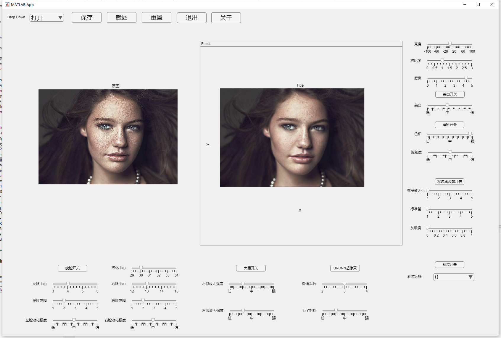
Task: Click the 左脸液化强度 left liquify strength slider
Action: [x=75, y=320]
